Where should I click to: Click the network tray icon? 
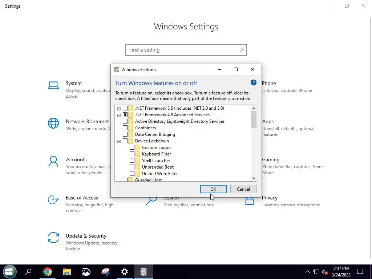(x=316, y=272)
